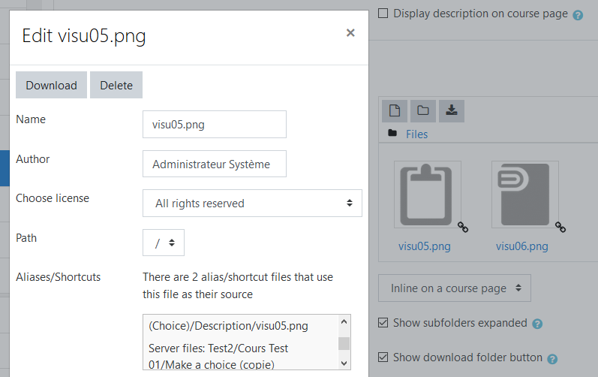Click help icon beside Display description
The image size is (598, 377).
click(x=578, y=15)
